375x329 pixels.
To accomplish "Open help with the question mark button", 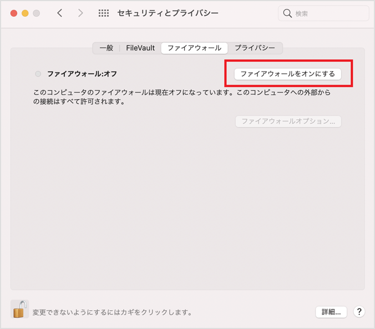I will 359,312.
